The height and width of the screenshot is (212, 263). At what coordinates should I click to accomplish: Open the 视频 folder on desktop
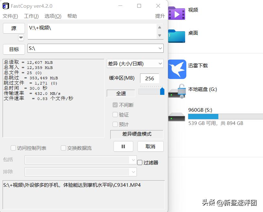(x=177, y=13)
